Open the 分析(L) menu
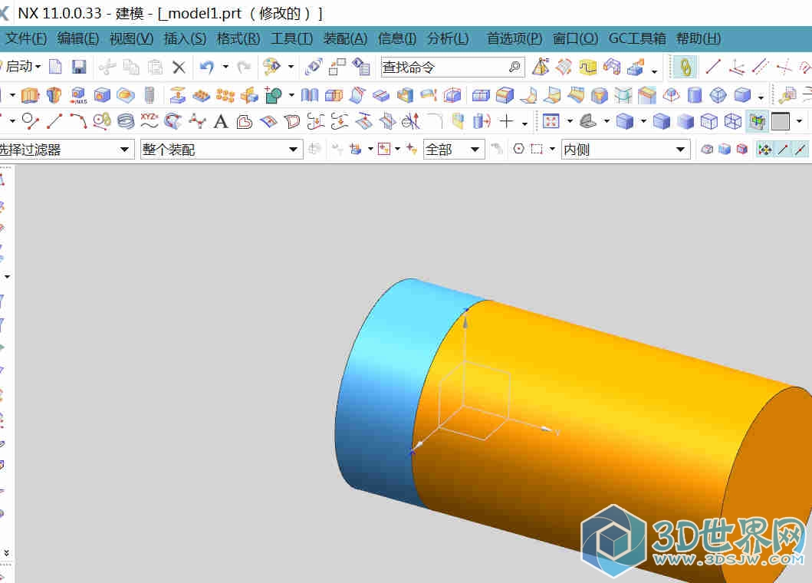This screenshot has height=583, width=812. (448, 39)
